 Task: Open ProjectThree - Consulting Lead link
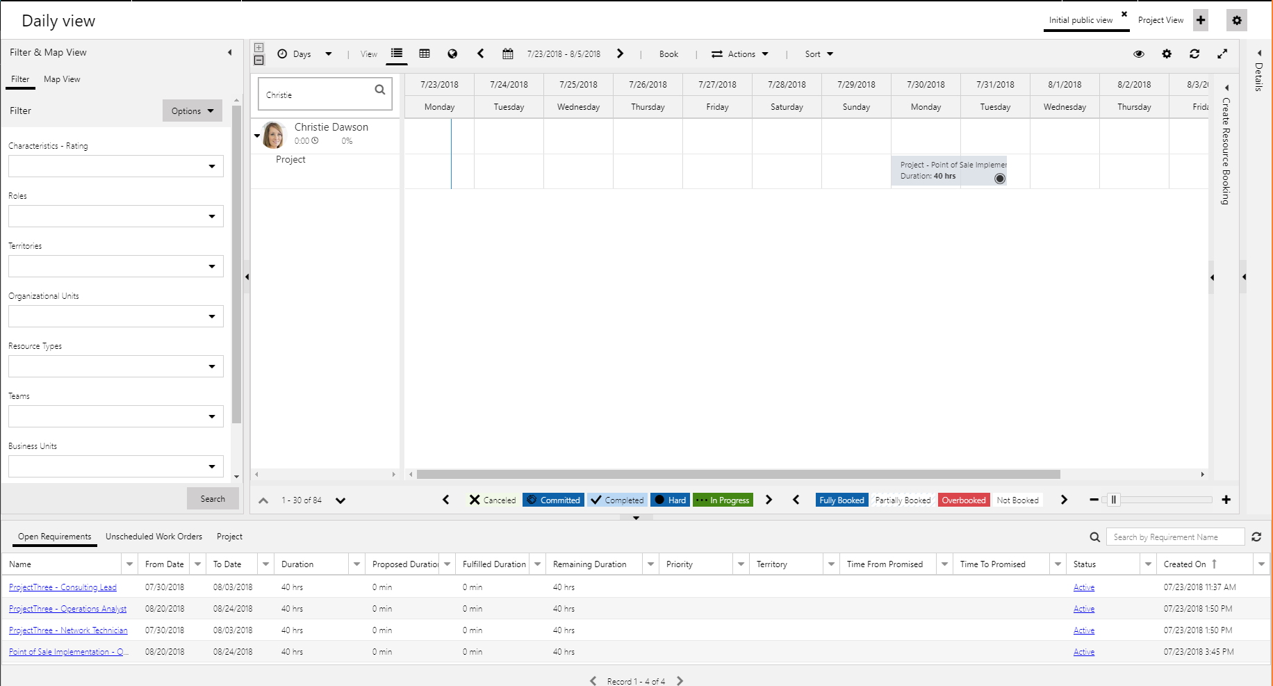pyautogui.click(x=63, y=587)
